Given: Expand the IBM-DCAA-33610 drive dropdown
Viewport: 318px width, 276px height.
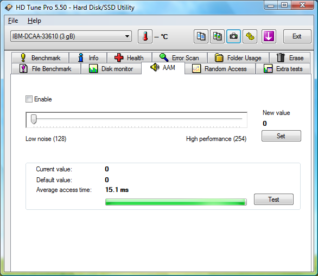Looking at the screenshot, I should pos(71,36).
